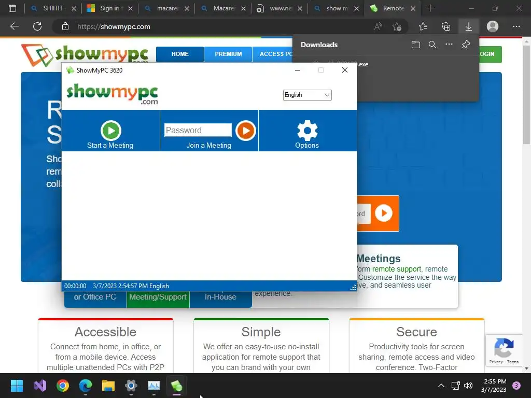531x398 pixels.
Task: Open volume control in system tray
Action: tap(468, 386)
